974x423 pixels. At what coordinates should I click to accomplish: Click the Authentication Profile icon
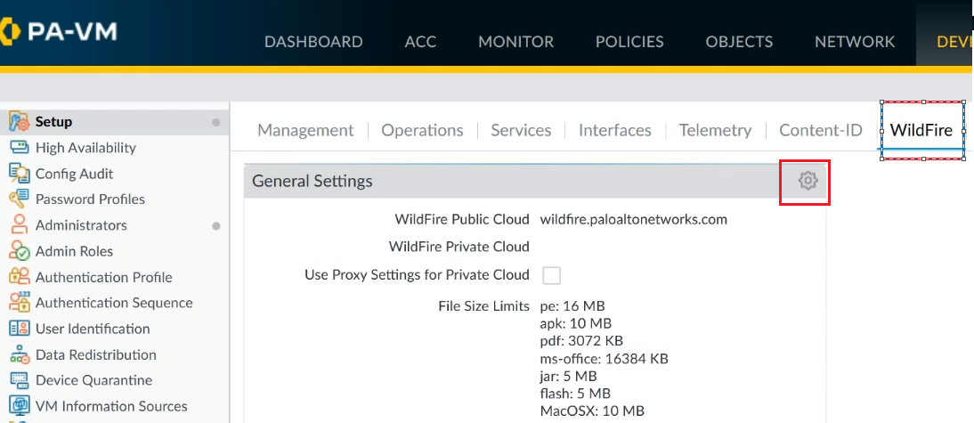click(20, 277)
